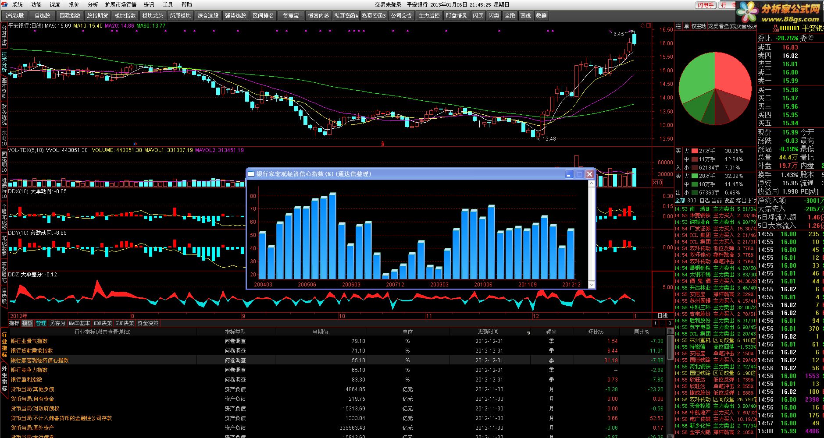This screenshot has width=824, height=438.
Task: Open 区间排名 toolbar button
Action: [263, 16]
